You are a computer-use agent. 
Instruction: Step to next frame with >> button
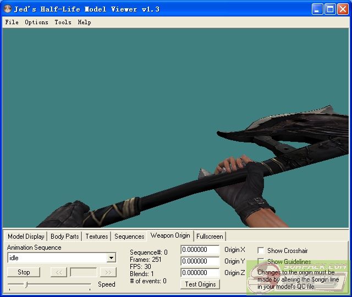[x=108, y=272]
